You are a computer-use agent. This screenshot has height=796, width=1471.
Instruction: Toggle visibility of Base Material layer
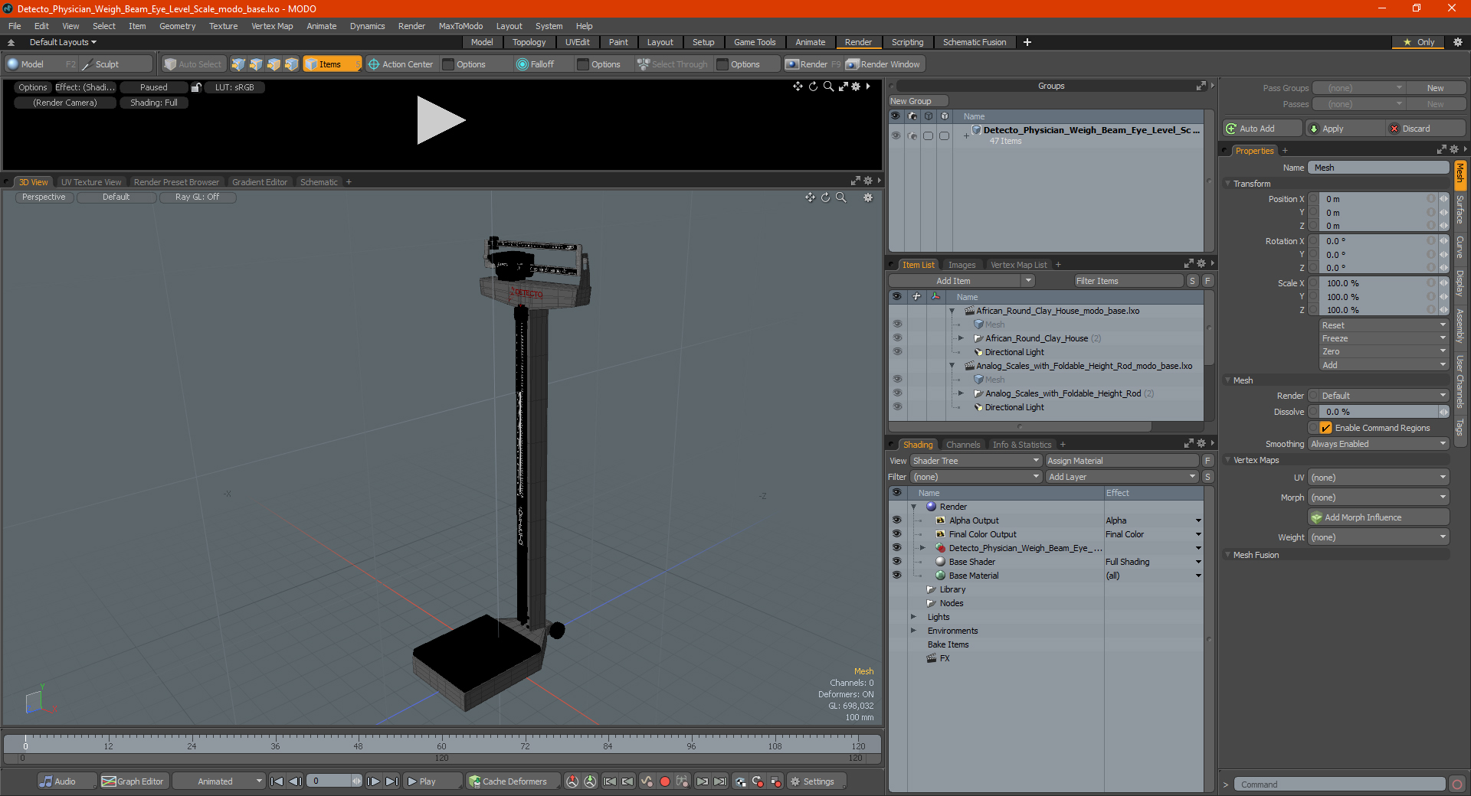(x=897, y=576)
